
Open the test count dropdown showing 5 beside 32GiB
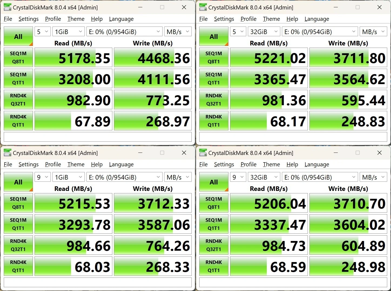click(238, 32)
